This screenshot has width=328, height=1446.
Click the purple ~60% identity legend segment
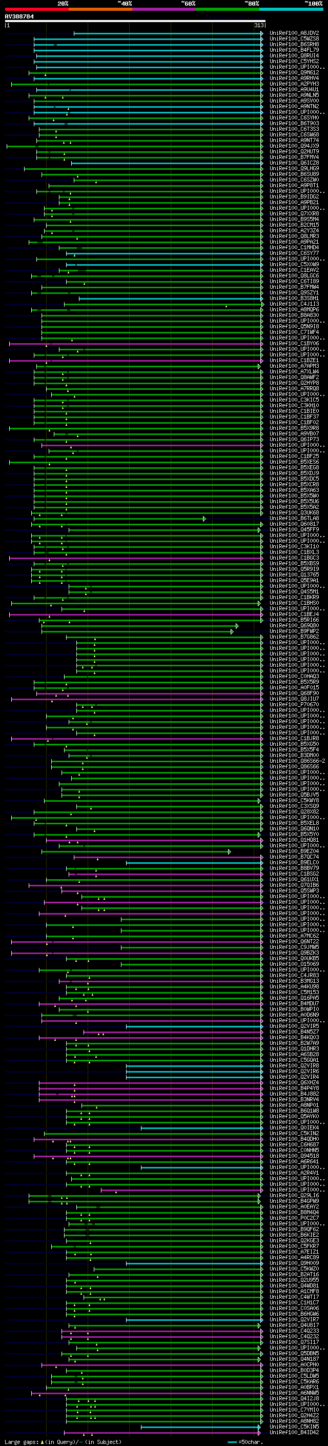point(163,9)
